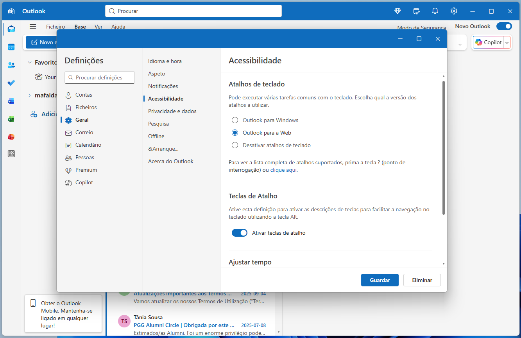Screen dimensions: 521x338
Task: Open PowerPoint from the app sidebar
Action: [11, 137]
